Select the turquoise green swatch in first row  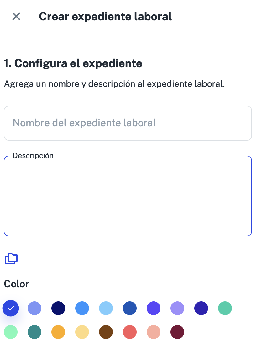point(225,308)
